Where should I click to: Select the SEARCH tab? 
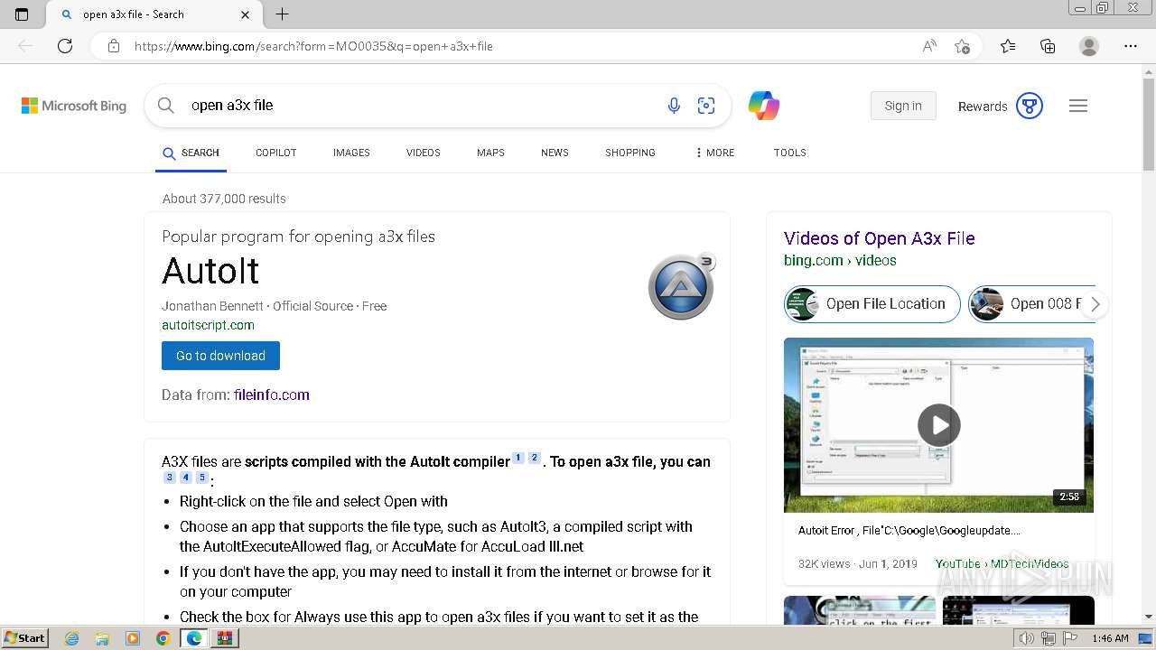(191, 153)
